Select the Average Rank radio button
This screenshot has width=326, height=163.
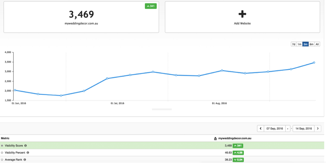tap(2, 160)
